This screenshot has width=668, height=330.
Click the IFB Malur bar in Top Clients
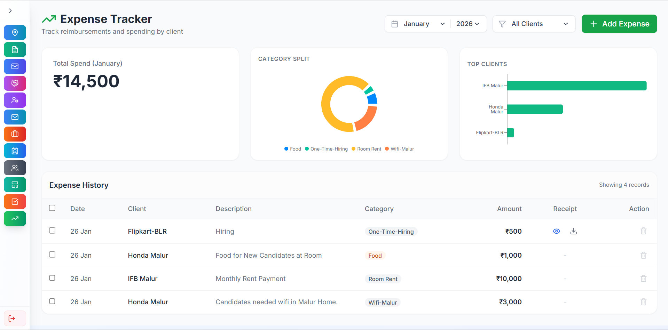pyautogui.click(x=576, y=86)
